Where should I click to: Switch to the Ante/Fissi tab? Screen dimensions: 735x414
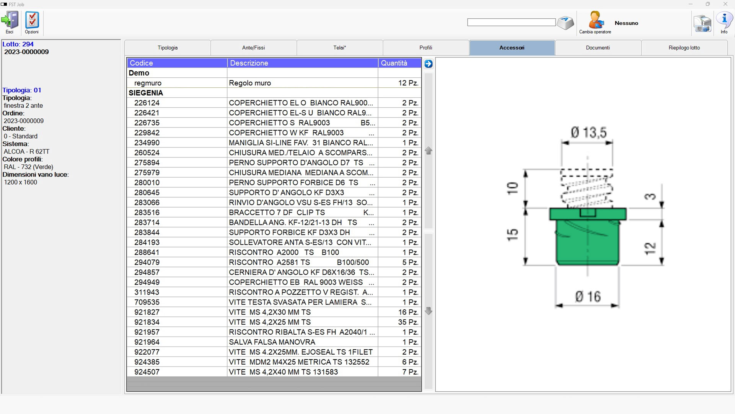tap(254, 48)
